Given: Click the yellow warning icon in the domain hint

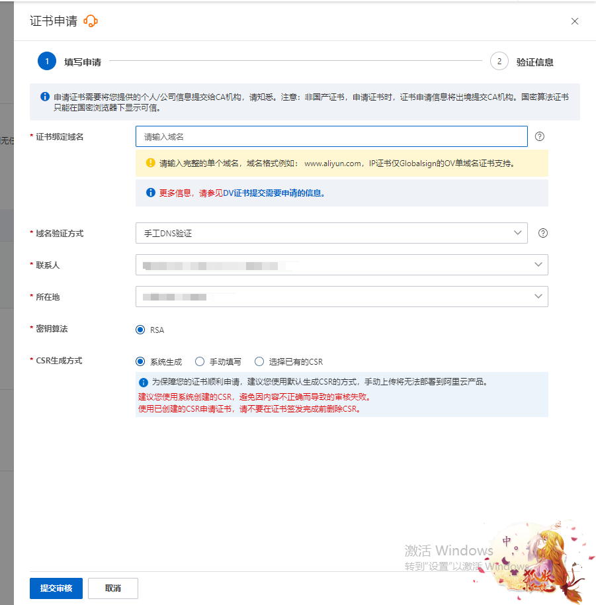Looking at the screenshot, I should pos(150,163).
